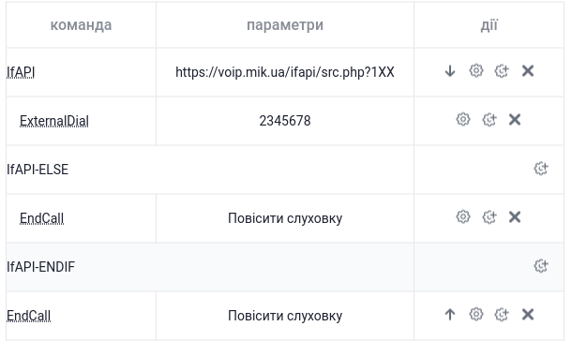Click gear-plus icon in IfAPI-ENDIF row
Screen dimensions: 572x356
(x=541, y=266)
